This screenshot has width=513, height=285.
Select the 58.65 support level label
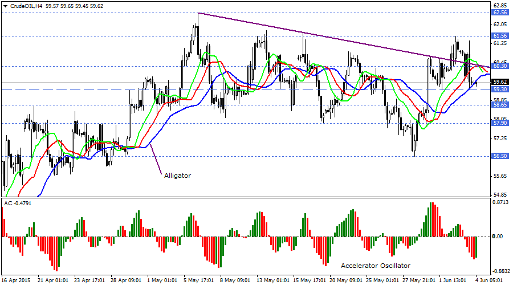[x=501, y=105]
